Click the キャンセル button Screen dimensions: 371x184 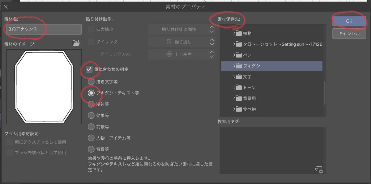[x=349, y=34]
